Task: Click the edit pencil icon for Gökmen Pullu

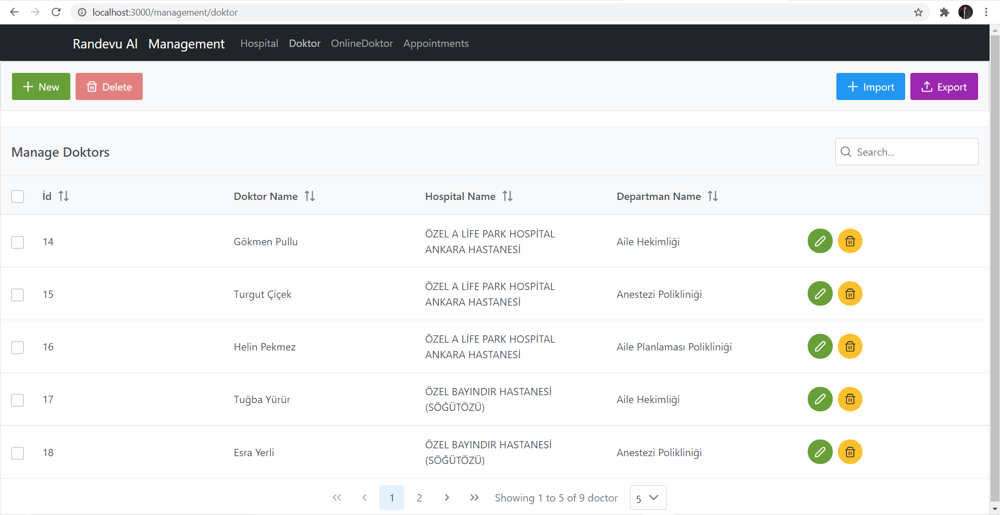Action: click(820, 241)
